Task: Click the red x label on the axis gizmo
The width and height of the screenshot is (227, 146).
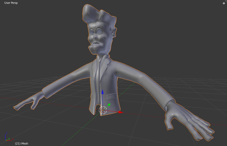Action: 13,139
